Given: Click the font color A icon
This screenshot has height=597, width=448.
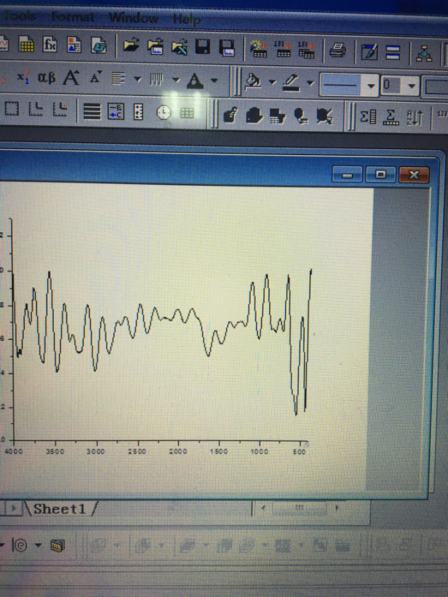Looking at the screenshot, I should pos(195,81).
